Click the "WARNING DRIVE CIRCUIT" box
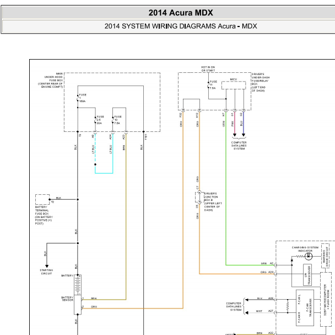 (325, 256)
